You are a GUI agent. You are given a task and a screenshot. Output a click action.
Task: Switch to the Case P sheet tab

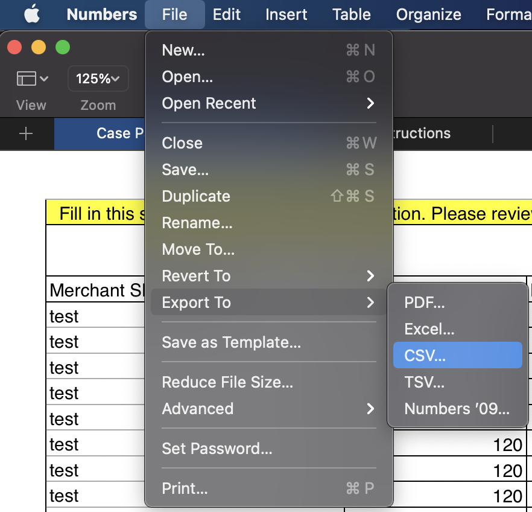pos(100,133)
